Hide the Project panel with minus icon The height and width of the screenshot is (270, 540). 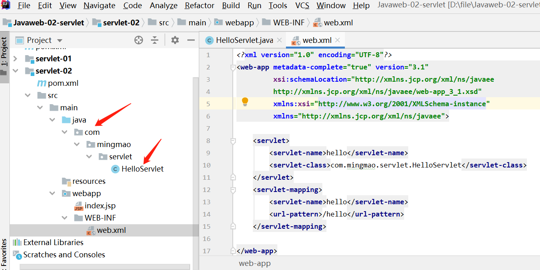[191, 40]
